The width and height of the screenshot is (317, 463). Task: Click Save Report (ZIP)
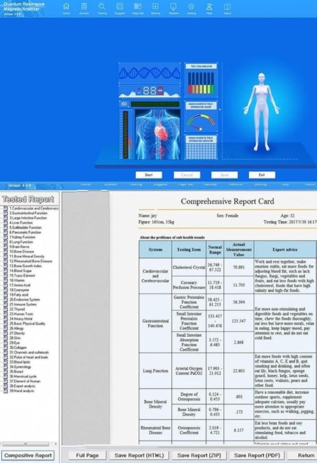[199, 456]
